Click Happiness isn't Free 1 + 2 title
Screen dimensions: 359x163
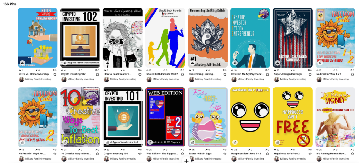click(x=246, y=154)
